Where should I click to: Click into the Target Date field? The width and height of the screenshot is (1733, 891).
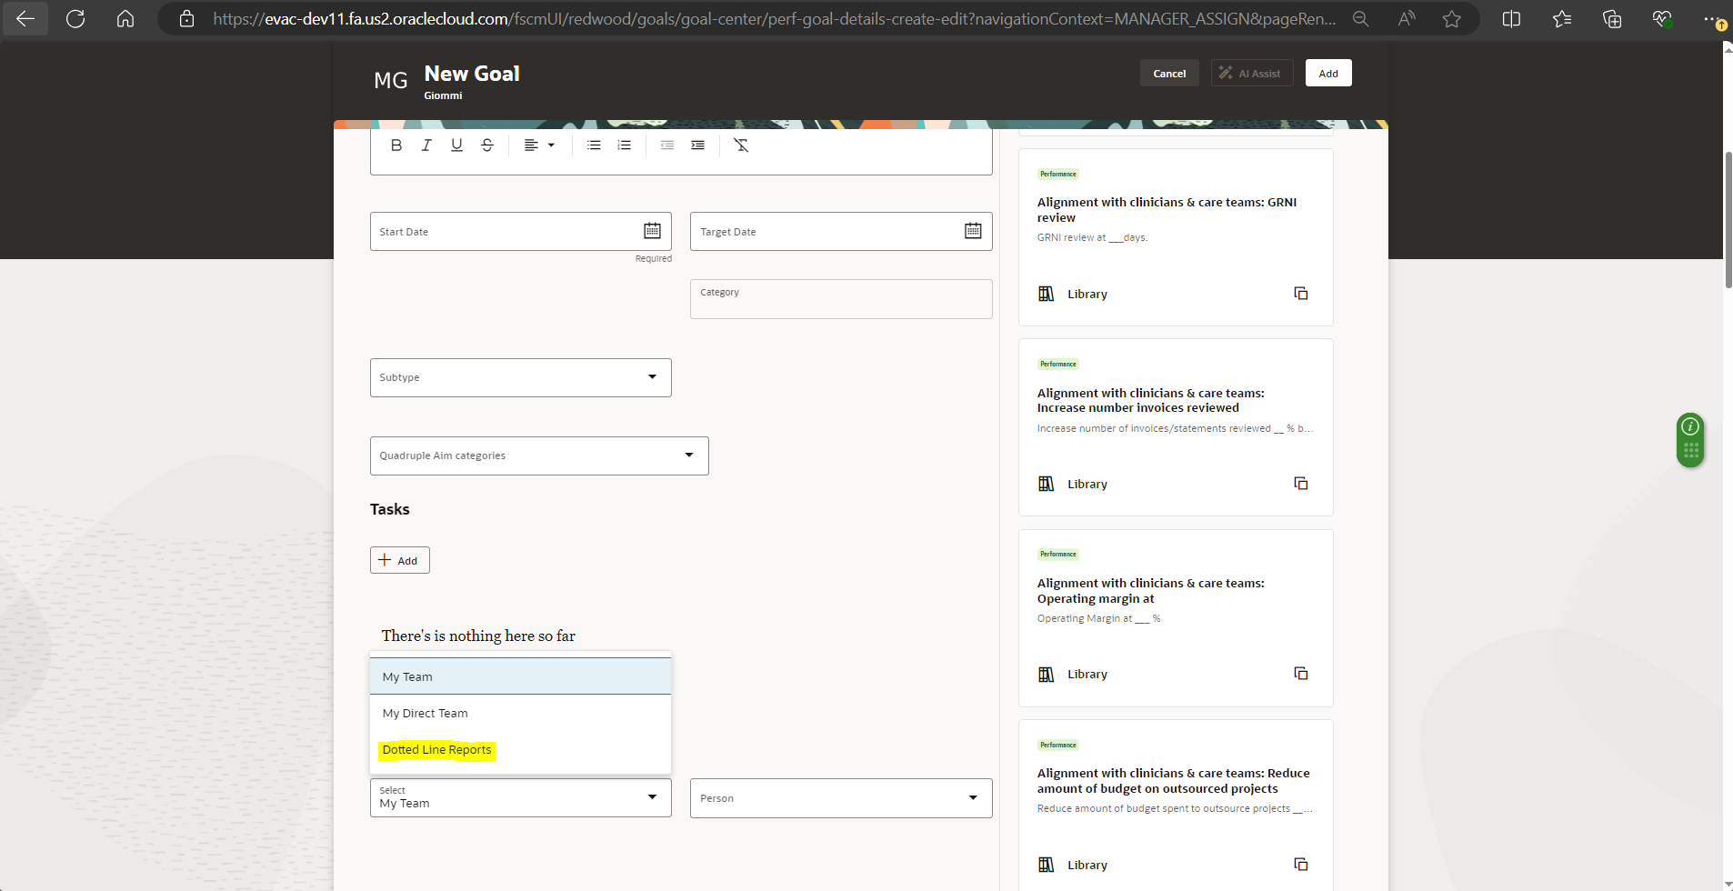coord(841,232)
